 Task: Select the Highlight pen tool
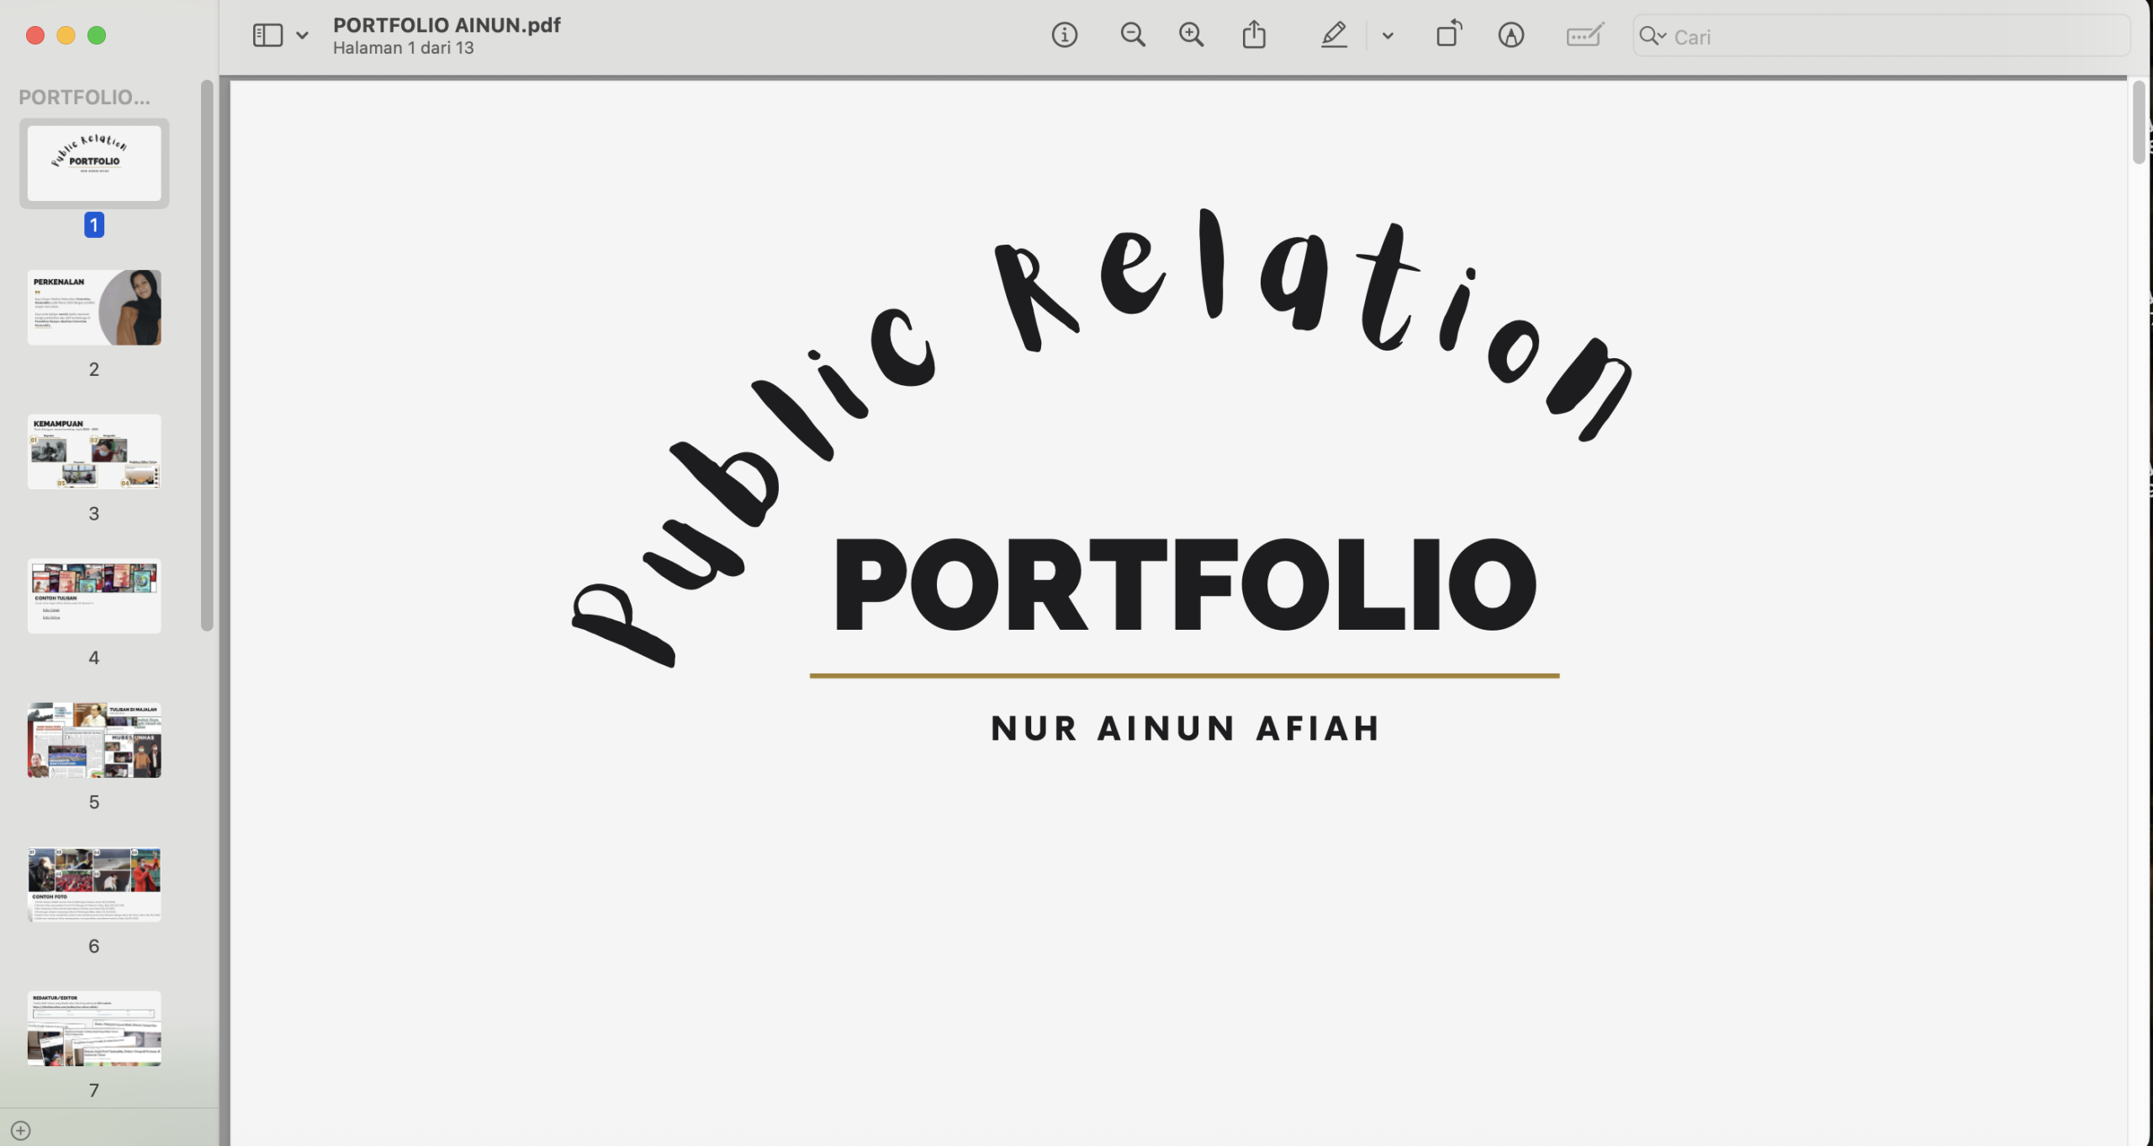1334,35
